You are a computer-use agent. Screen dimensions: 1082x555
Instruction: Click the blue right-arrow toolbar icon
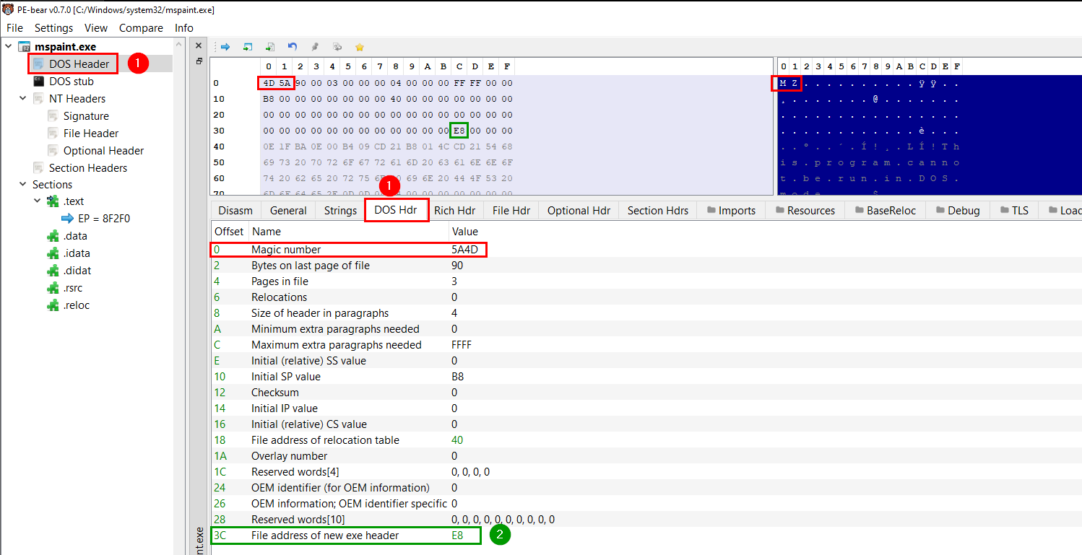(225, 47)
